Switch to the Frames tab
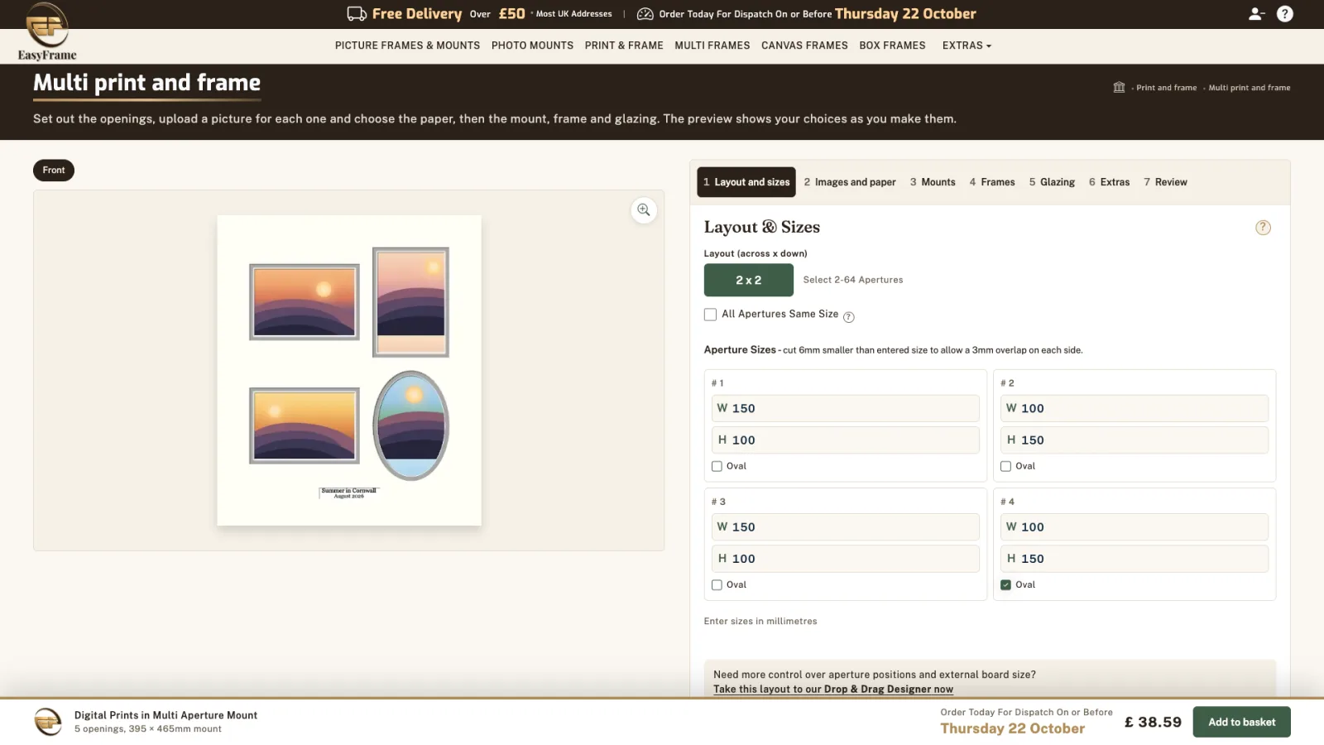The height and width of the screenshot is (745, 1324). tap(992, 182)
